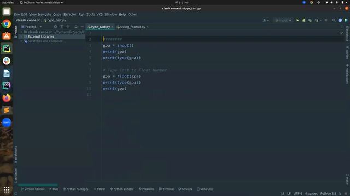Select External Libraries tree row
Screen dimensions: 350x196
tap(52, 36)
